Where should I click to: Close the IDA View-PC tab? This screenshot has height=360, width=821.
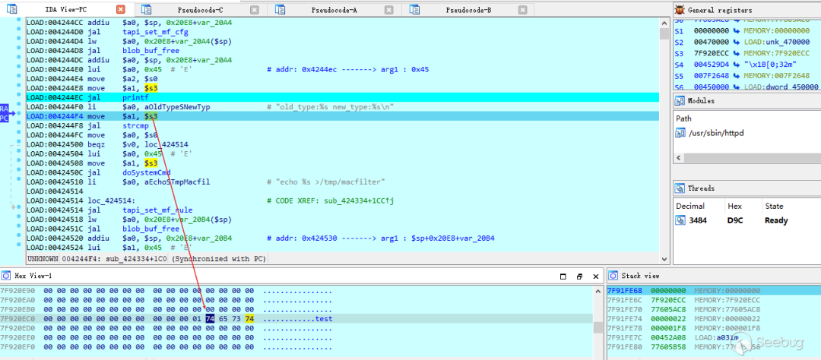pos(120,9)
